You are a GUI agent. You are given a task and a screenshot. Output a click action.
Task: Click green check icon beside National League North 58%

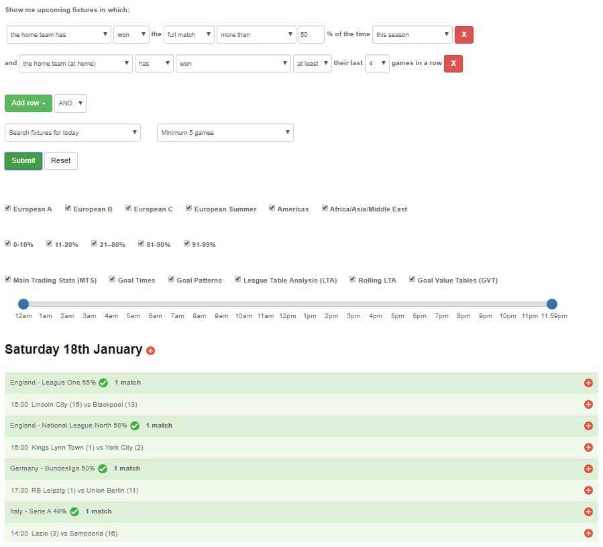(135, 426)
